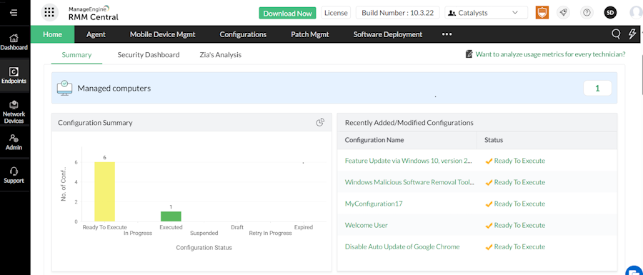Viewport: 643px width, 275px height.
Task: Open the help question mark icon
Action: [x=587, y=13]
